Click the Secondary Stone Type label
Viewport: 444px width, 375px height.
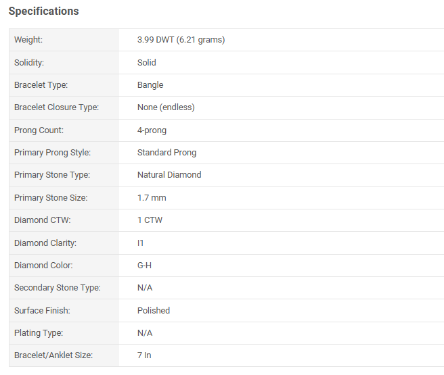[x=57, y=288]
